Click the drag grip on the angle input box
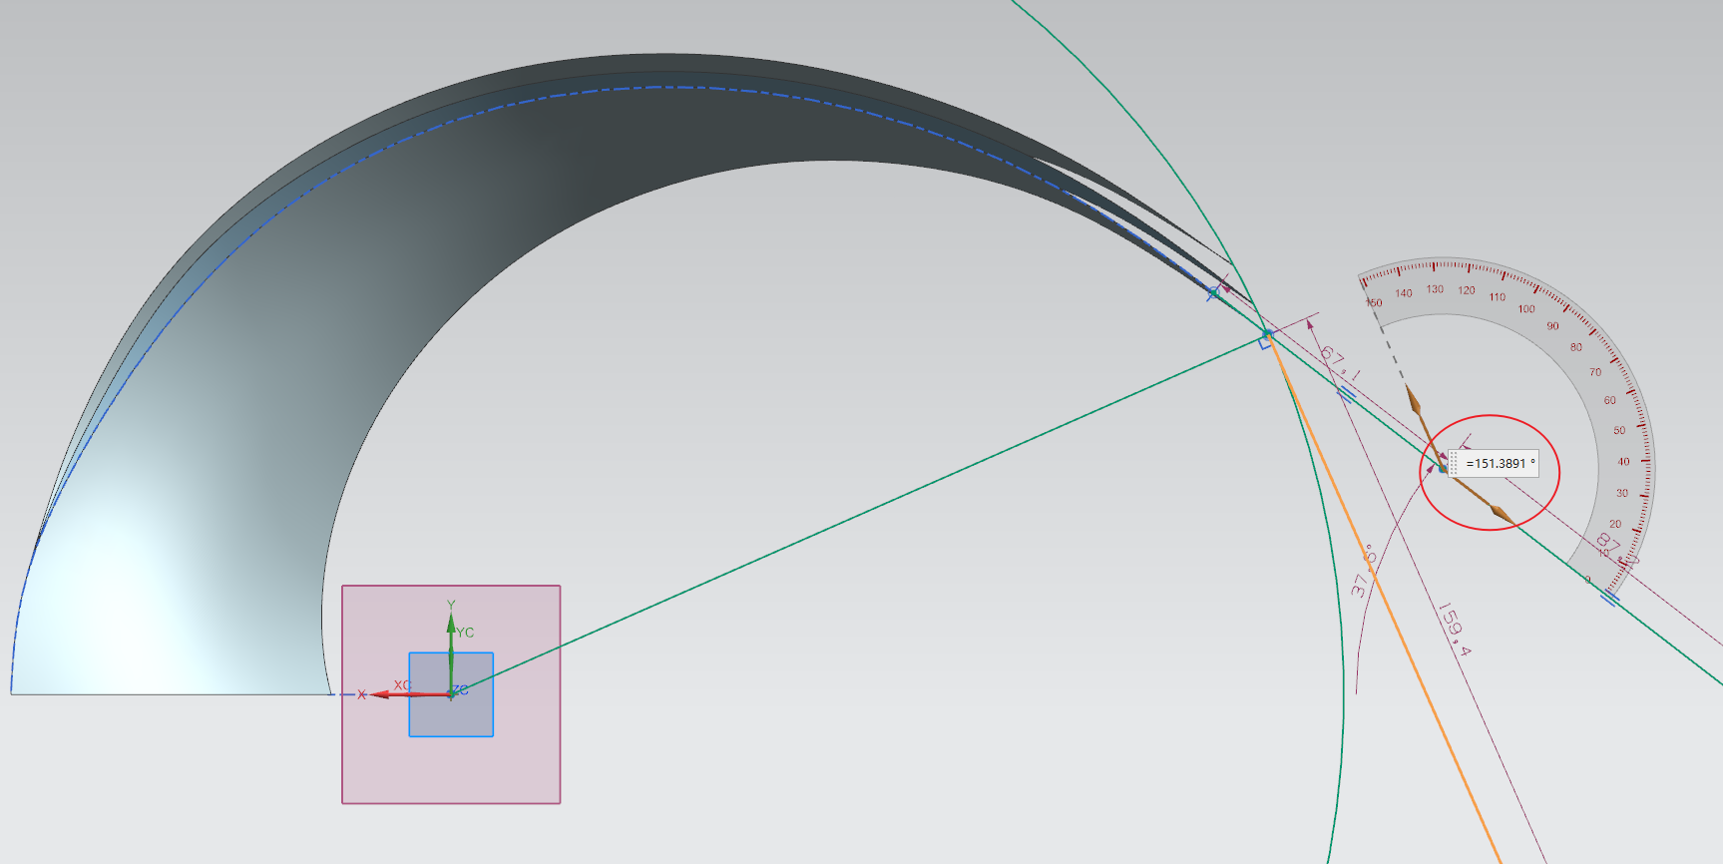 pos(1454,464)
